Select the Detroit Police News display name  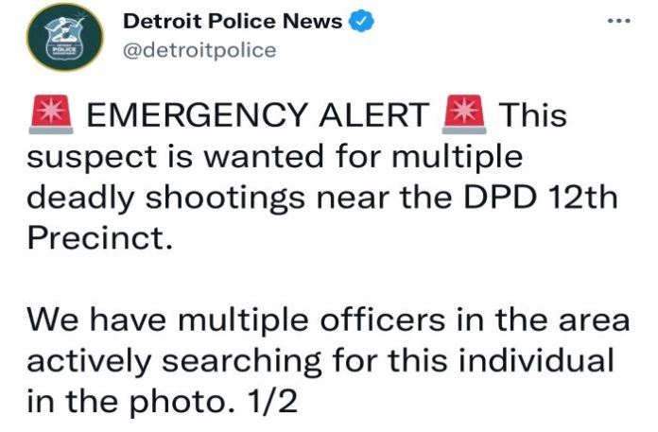tap(233, 21)
